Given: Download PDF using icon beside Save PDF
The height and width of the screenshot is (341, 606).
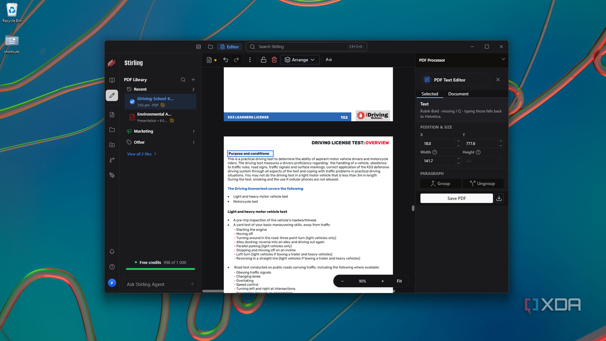Looking at the screenshot, I should click(499, 198).
